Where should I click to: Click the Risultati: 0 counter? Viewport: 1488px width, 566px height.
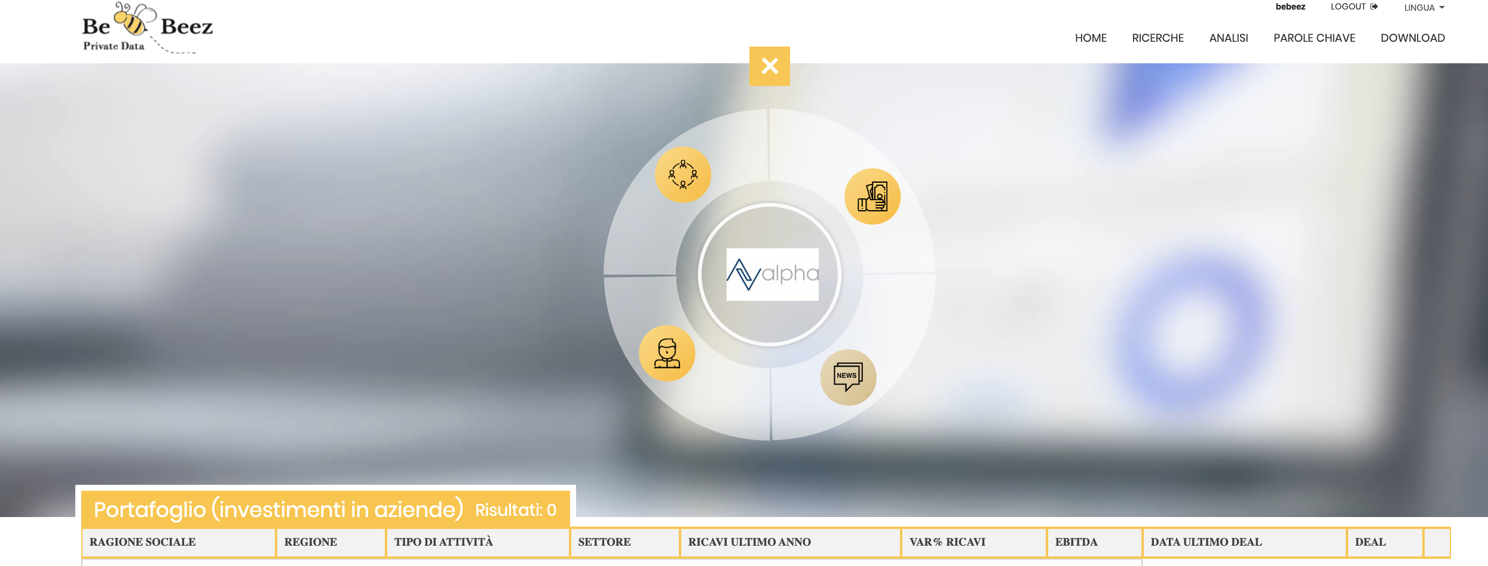click(516, 510)
